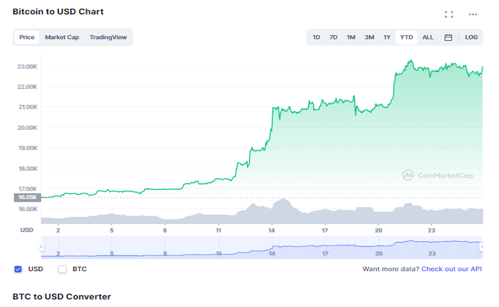
Task: Select the ALL time range
Action: coord(428,37)
